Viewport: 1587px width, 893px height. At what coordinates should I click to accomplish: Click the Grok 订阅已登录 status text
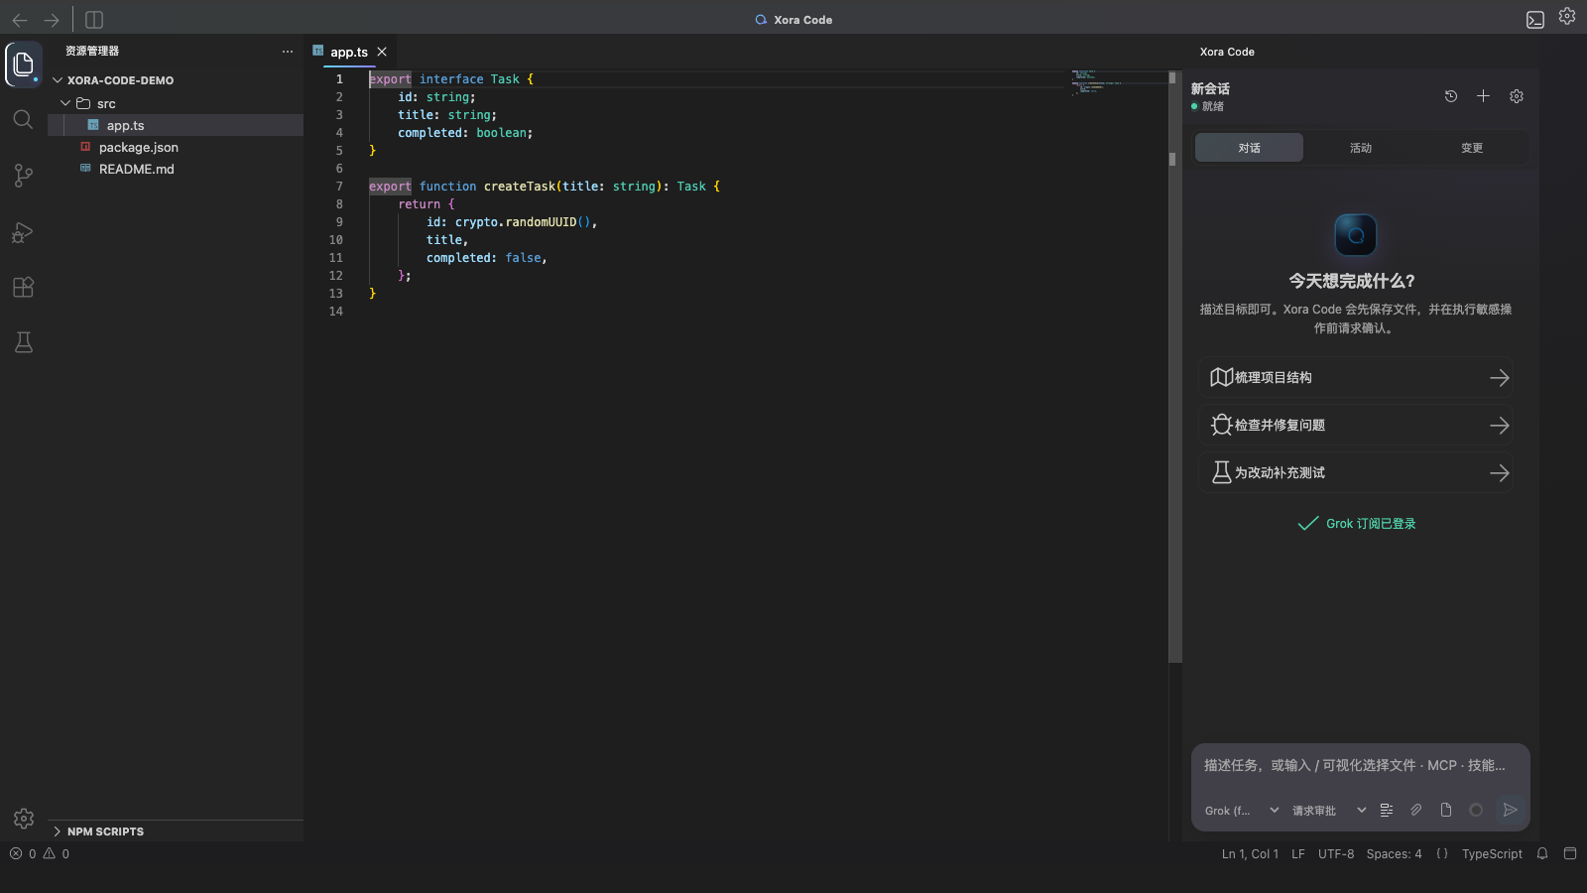pos(1371,524)
